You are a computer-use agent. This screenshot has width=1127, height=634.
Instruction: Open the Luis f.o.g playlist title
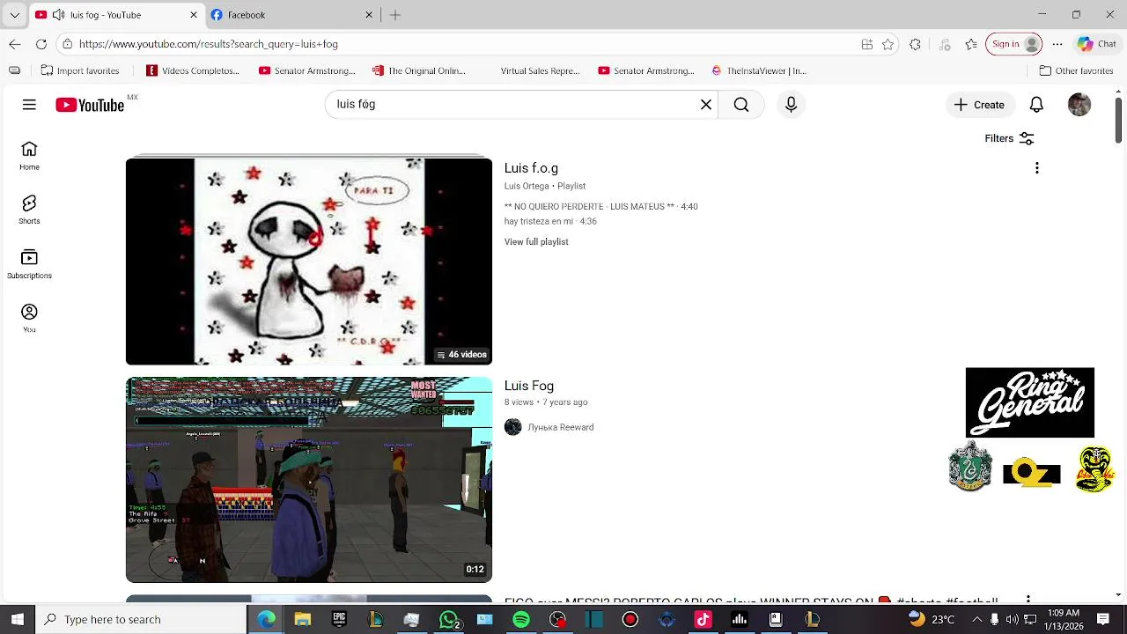click(x=531, y=168)
